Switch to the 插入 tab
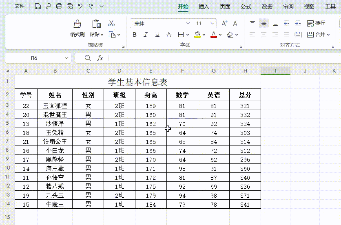This screenshot has width=341, height=225. click(x=204, y=7)
